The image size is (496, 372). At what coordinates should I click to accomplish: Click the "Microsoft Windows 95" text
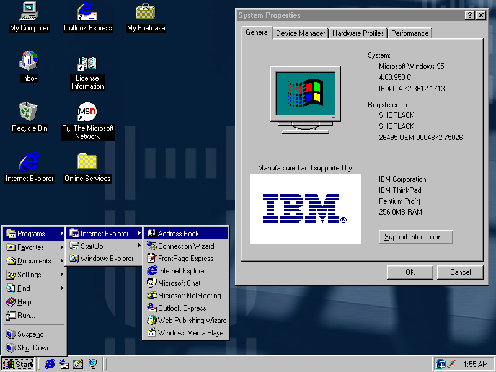[412, 66]
